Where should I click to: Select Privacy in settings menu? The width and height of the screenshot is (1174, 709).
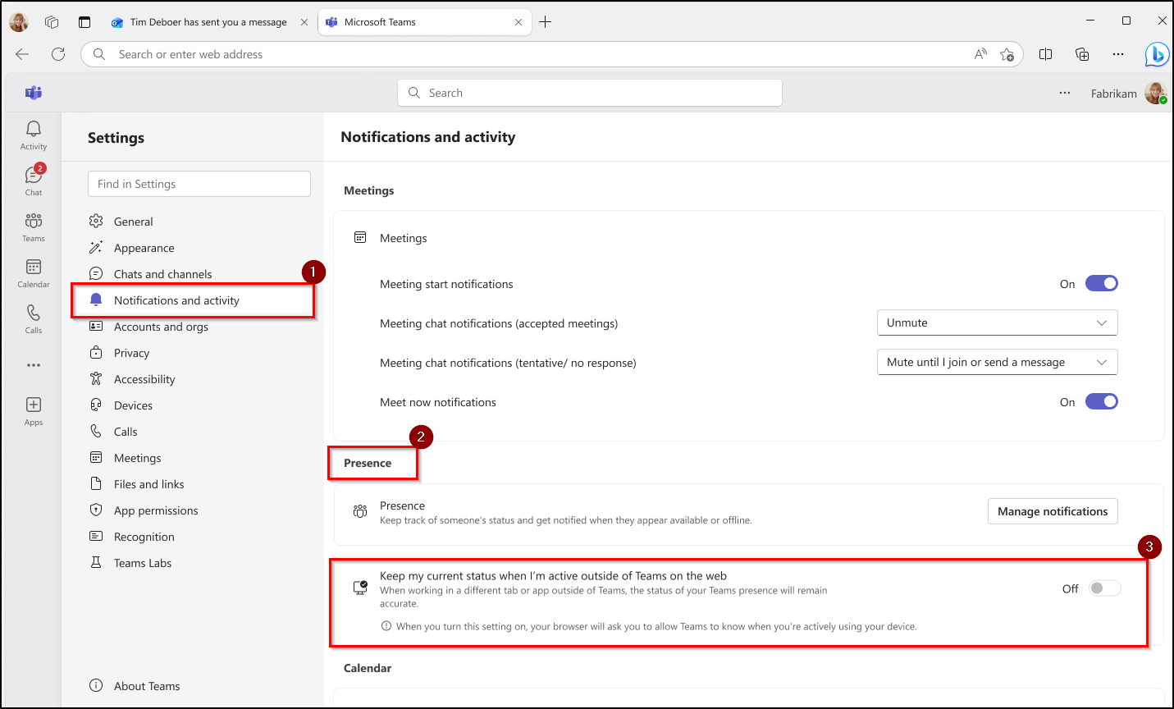coord(131,354)
